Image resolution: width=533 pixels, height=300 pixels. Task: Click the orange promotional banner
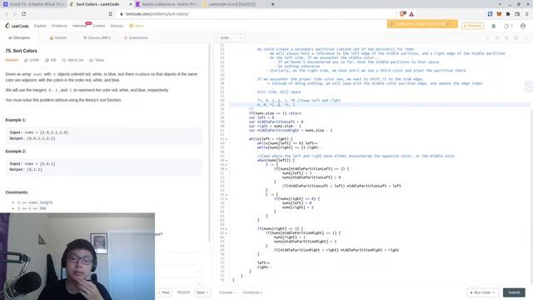click(x=422, y=24)
